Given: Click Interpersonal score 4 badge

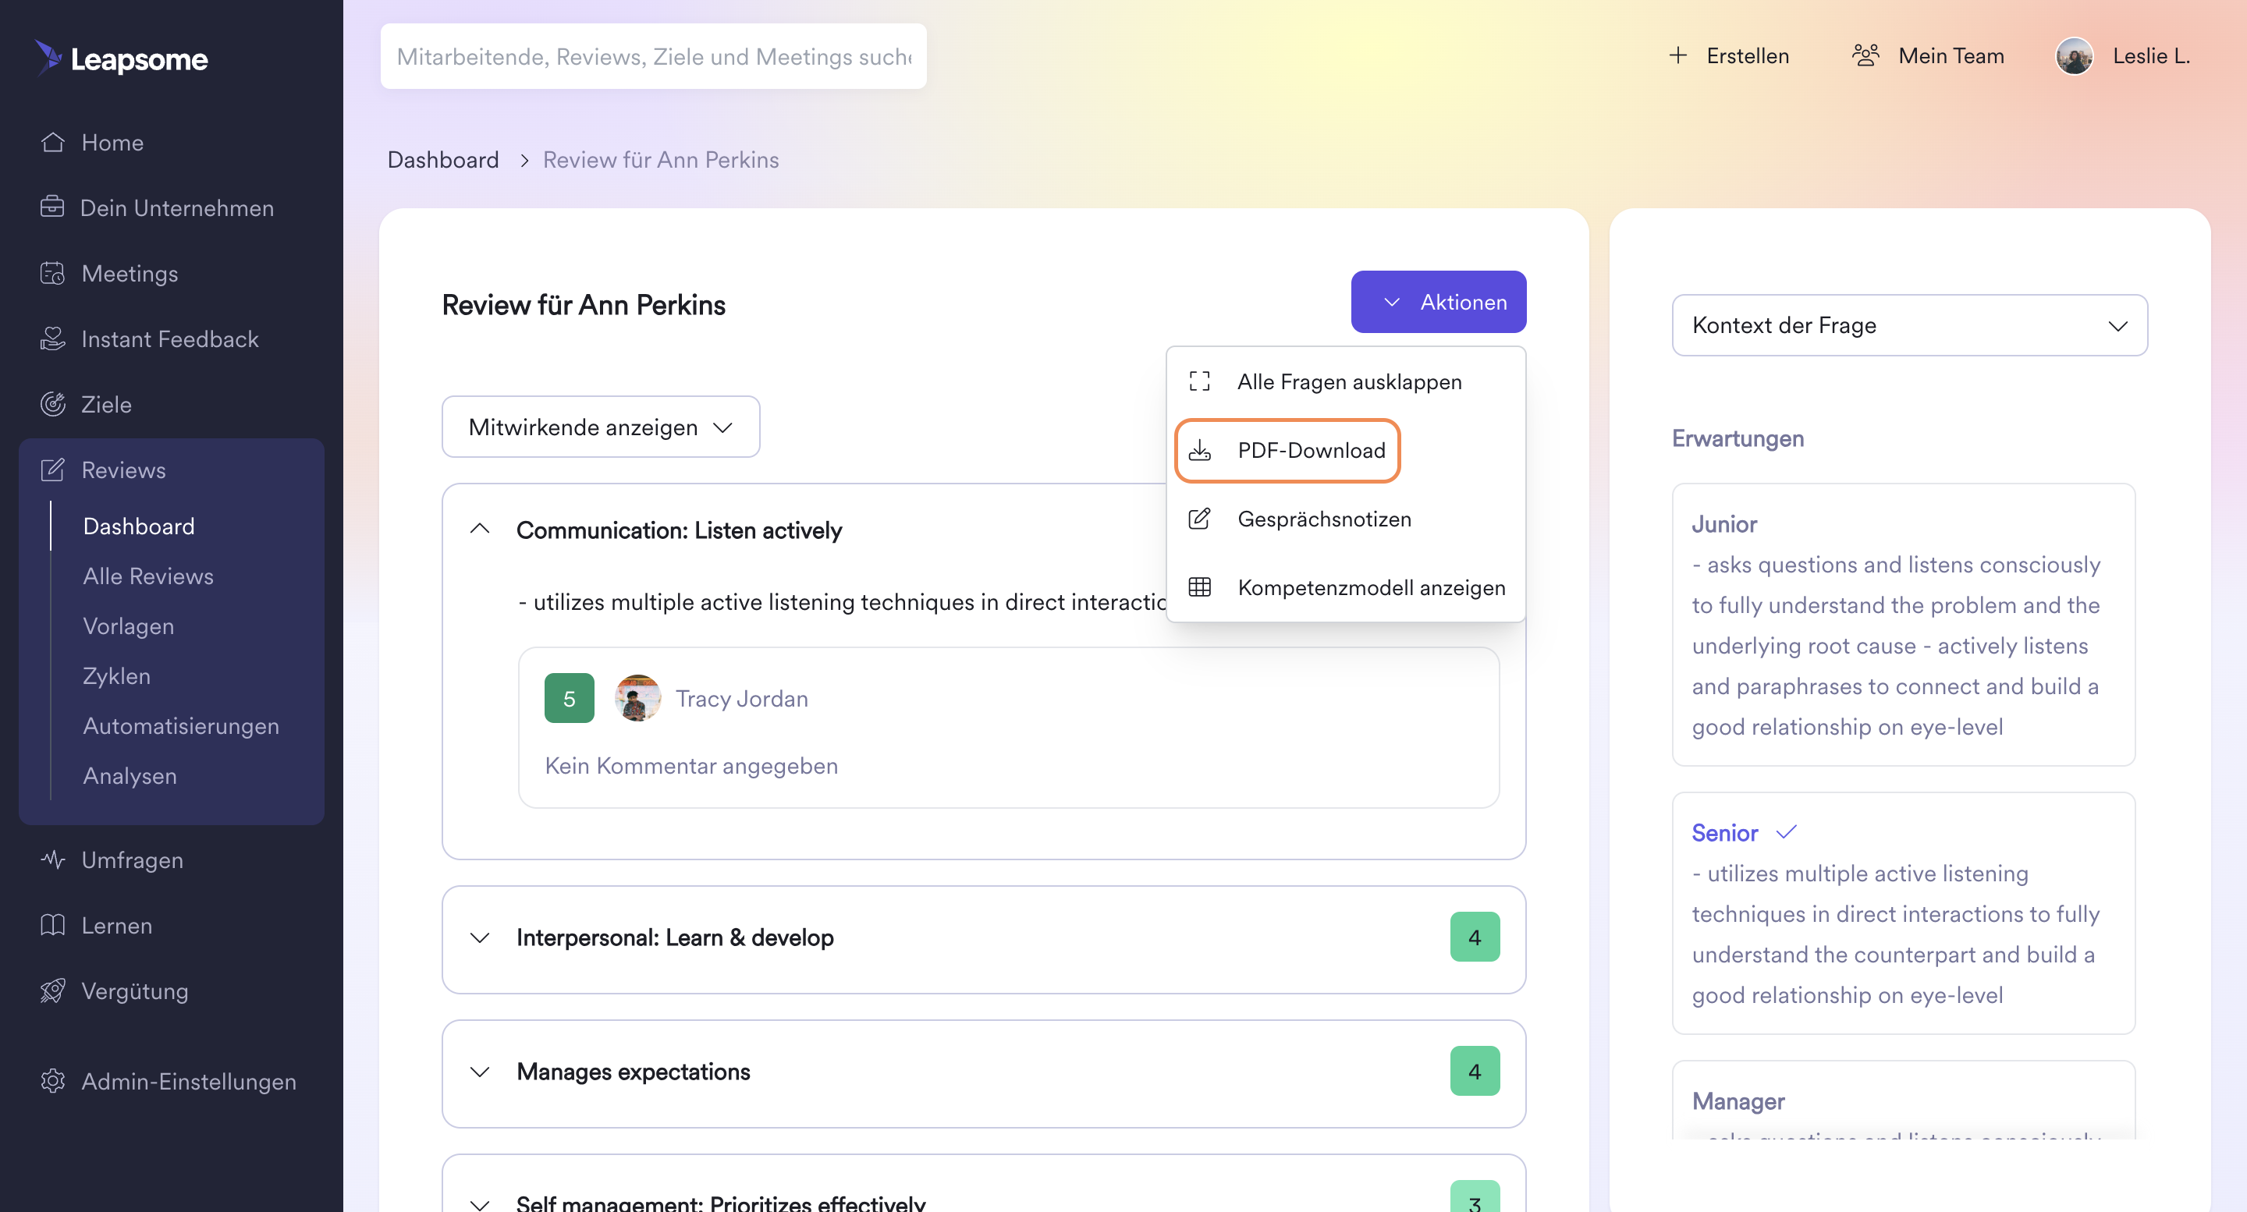Looking at the screenshot, I should pos(1475,937).
